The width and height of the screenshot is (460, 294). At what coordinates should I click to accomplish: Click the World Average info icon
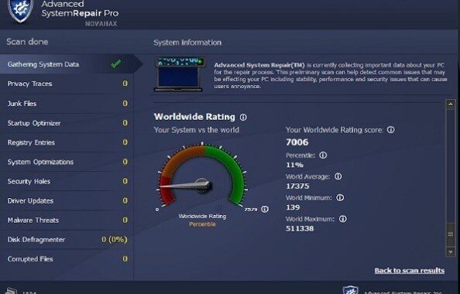click(338, 176)
